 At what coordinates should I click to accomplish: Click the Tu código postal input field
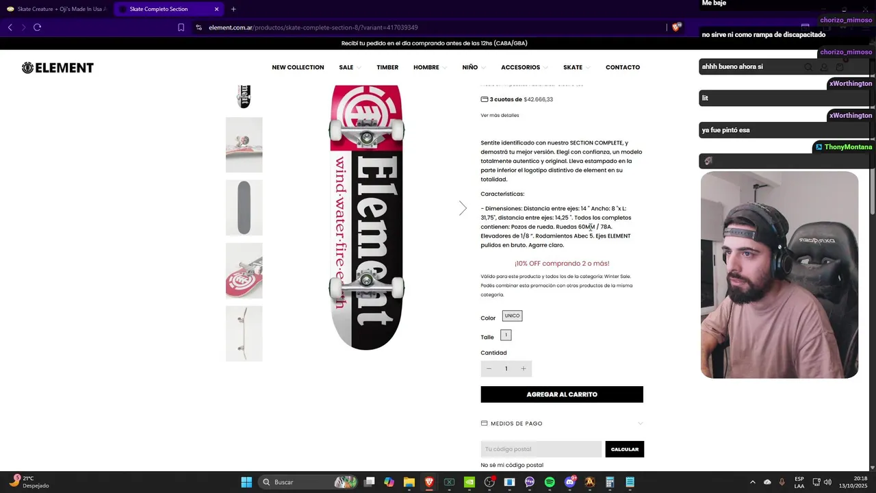tap(541, 449)
